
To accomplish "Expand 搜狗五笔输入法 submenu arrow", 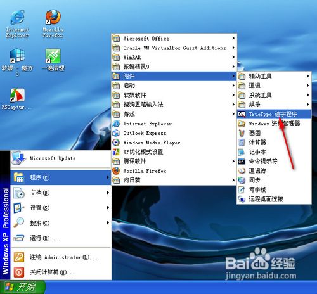I will tap(233, 105).
